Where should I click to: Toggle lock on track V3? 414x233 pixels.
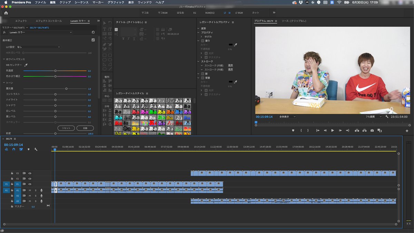tap(12, 173)
